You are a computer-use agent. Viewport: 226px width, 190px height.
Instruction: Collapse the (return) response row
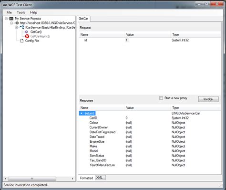[x=82, y=113]
